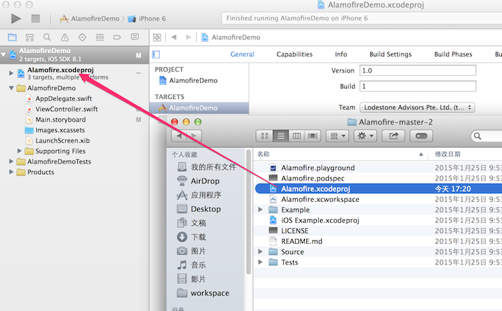Click the Build number field

click(418, 86)
